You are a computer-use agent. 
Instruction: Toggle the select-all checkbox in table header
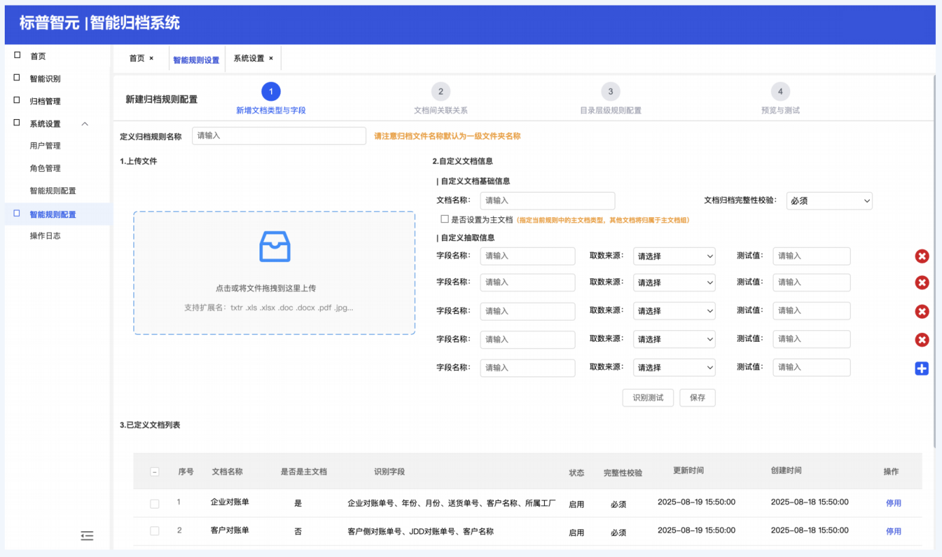(155, 472)
